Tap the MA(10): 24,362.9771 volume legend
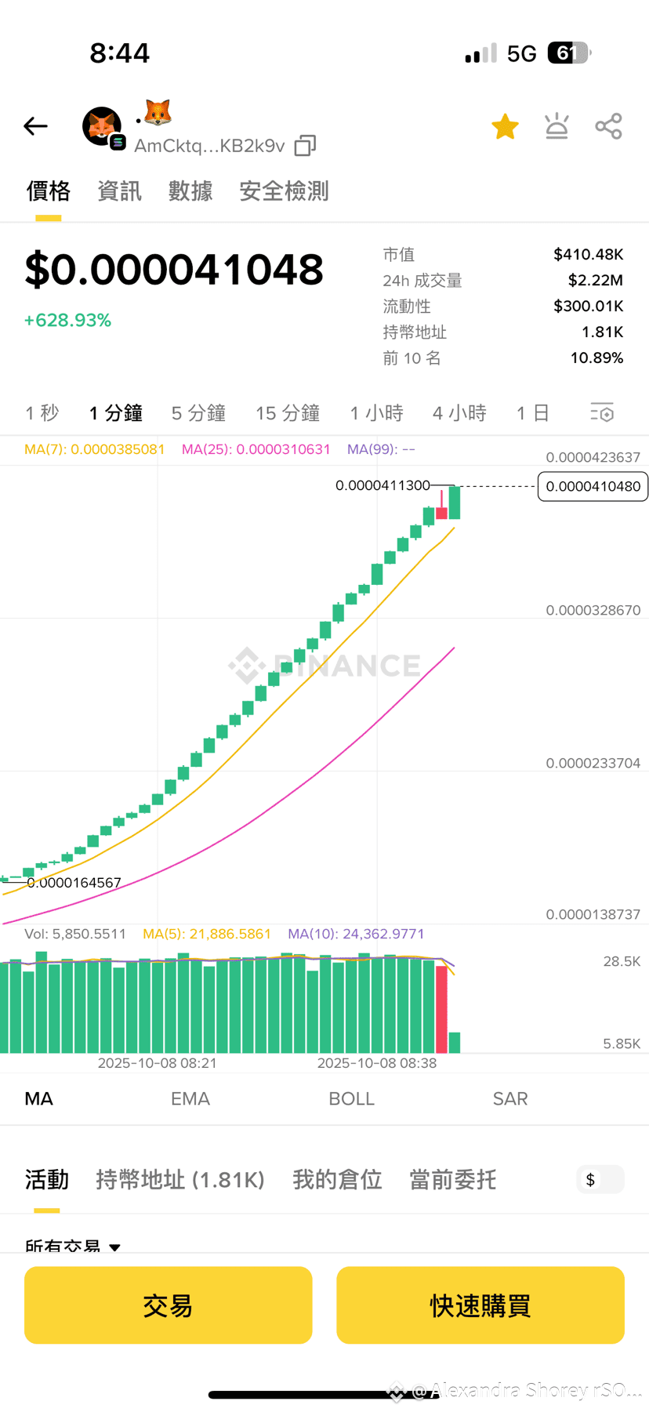649x1412 pixels. 356,934
